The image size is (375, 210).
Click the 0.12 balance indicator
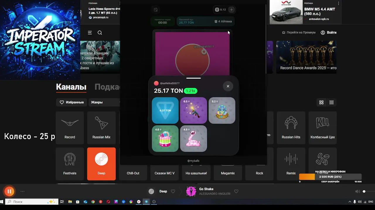click(x=221, y=10)
